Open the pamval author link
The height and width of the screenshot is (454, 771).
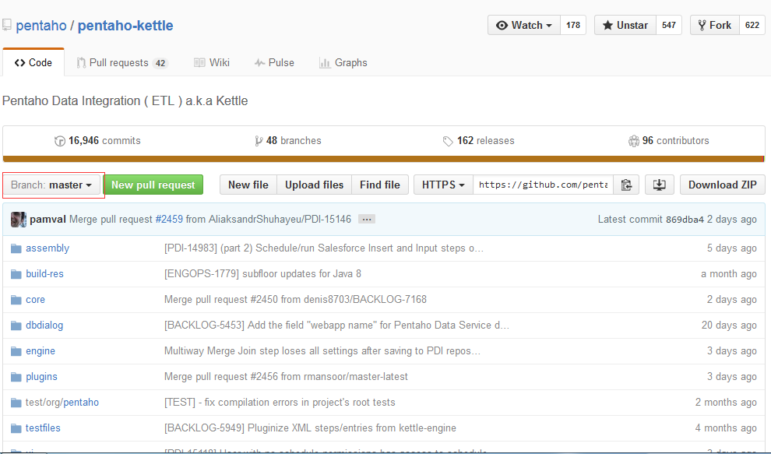tap(48, 220)
